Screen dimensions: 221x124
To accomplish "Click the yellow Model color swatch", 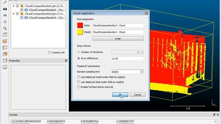I will 80,32.
